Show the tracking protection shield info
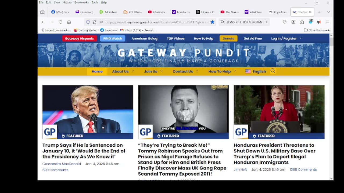Image resolution: width=344 pixels, height=193 pixels. point(88,22)
